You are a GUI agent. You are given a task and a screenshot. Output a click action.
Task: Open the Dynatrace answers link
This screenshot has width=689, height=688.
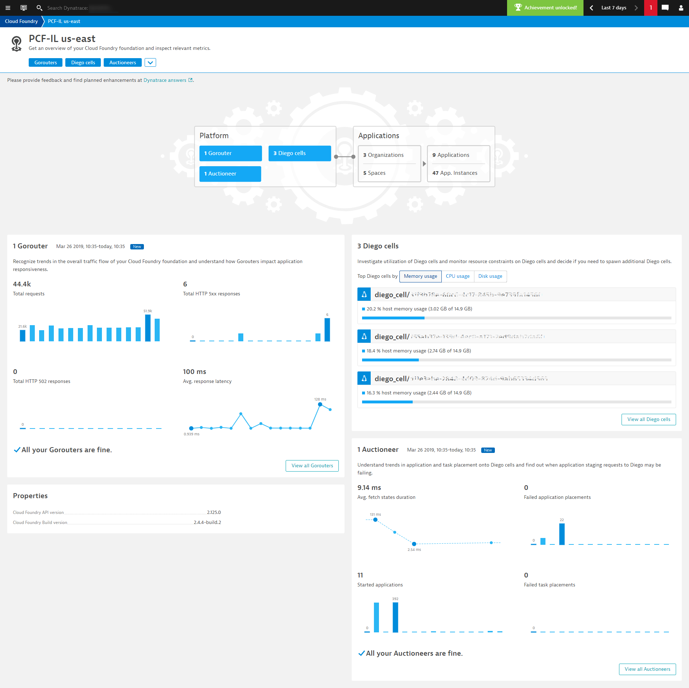(165, 80)
